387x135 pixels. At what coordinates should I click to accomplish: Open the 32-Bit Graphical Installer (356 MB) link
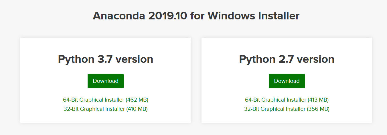pyautogui.click(x=287, y=109)
